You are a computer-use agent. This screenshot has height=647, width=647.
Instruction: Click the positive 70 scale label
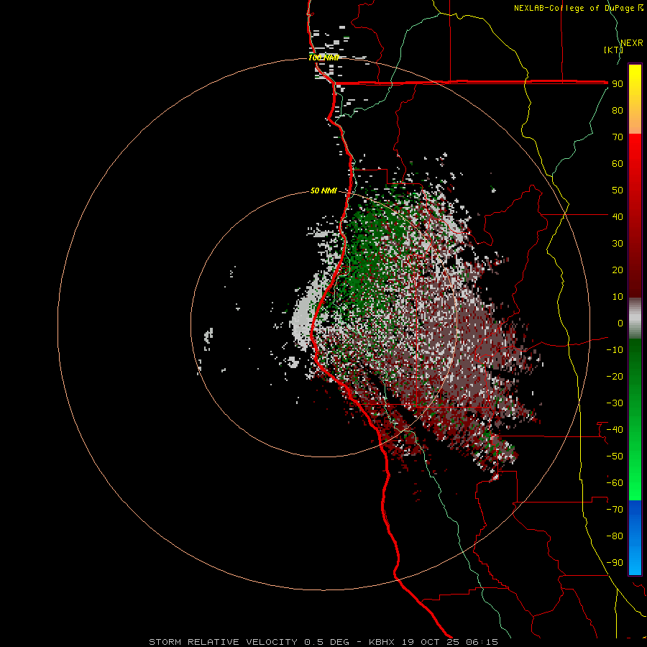618,137
